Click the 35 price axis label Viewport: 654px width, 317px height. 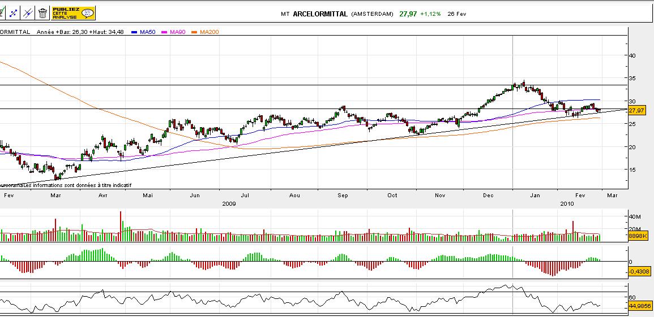click(632, 78)
